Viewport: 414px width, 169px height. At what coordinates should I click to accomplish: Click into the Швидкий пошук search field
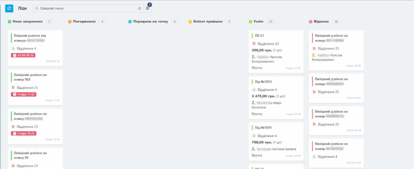[x=87, y=8]
